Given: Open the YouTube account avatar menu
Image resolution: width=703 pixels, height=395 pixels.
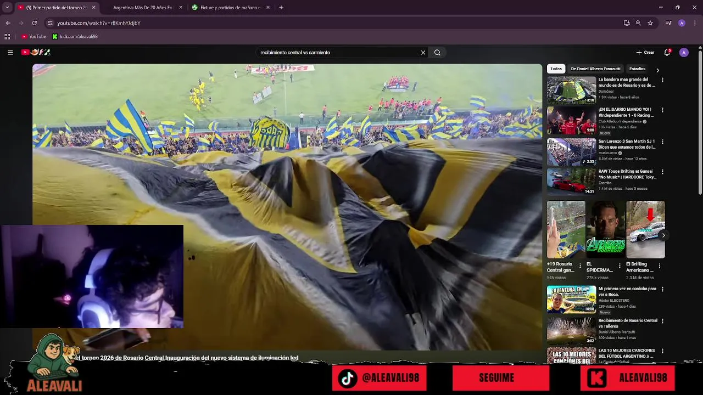Looking at the screenshot, I should 684,53.
